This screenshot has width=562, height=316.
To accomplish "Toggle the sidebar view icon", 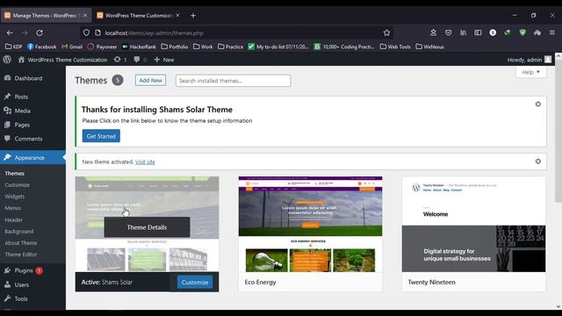I will tap(478, 32).
